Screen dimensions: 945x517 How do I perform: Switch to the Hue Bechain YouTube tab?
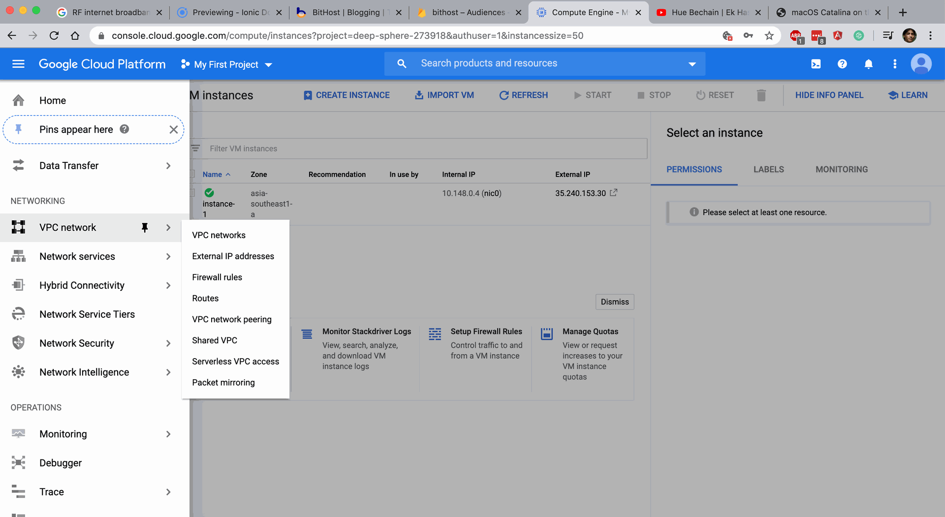pos(709,12)
